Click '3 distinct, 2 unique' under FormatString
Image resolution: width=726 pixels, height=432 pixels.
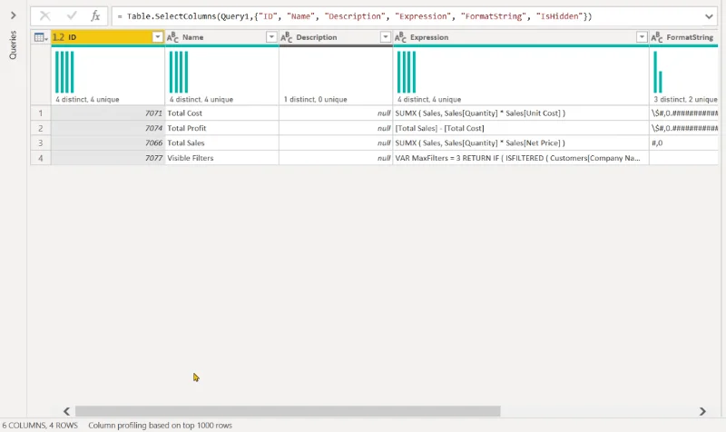pyautogui.click(x=685, y=100)
